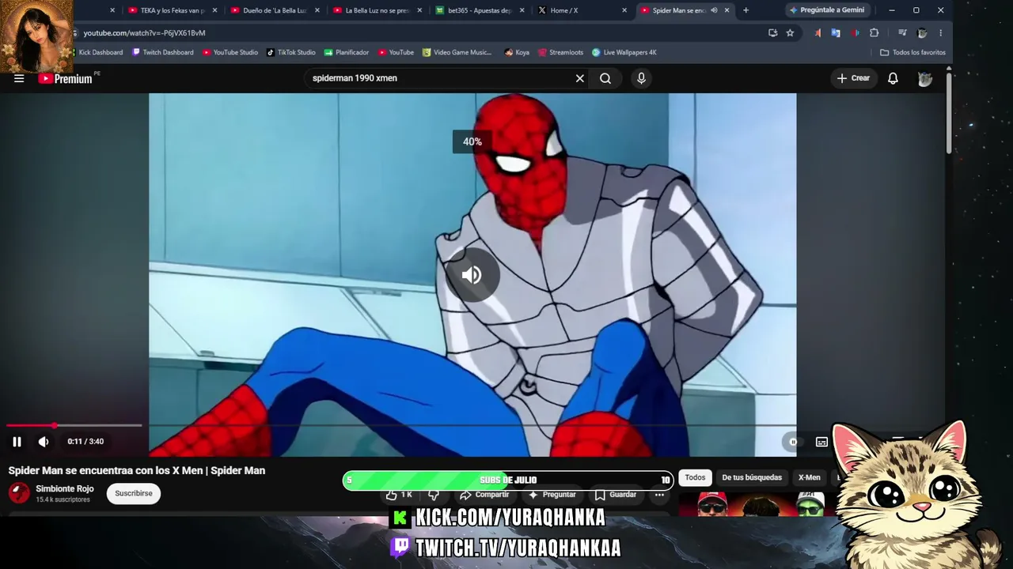The height and width of the screenshot is (569, 1013).
Task: Toggle subtitles with the captions icon
Action: pos(821,442)
